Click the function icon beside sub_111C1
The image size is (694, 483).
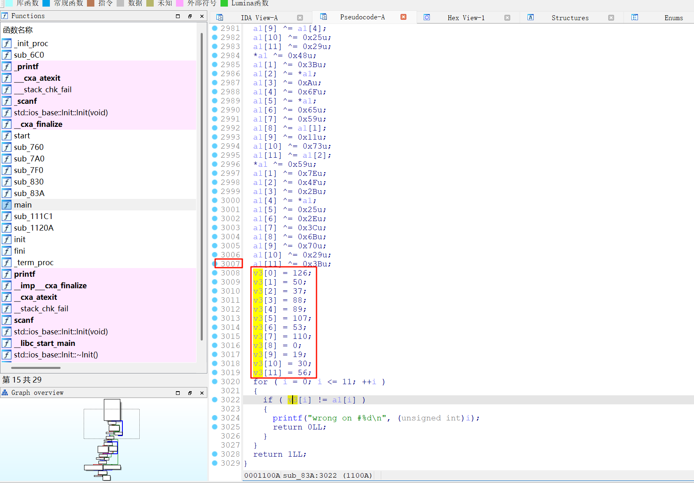[x=7, y=217]
